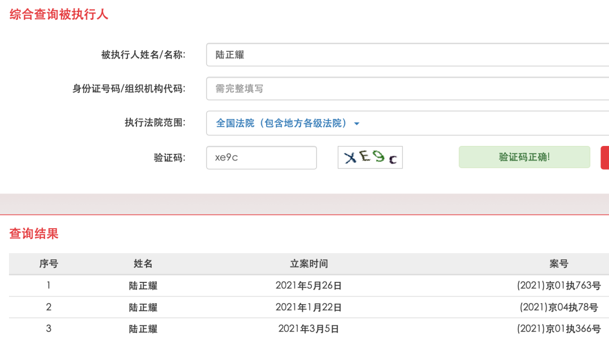Screen dimensions: 609x341
Task: Click the 序号 column header
Action: coord(48,263)
